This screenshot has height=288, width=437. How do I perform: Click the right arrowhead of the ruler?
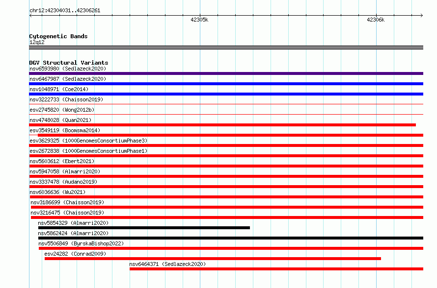point(422,15)
